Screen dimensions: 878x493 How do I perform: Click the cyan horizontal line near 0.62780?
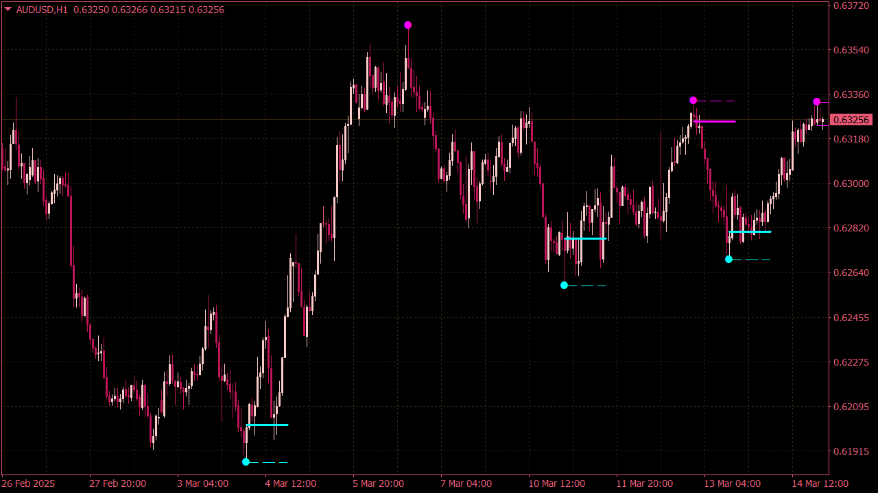(x=585, y=238)
